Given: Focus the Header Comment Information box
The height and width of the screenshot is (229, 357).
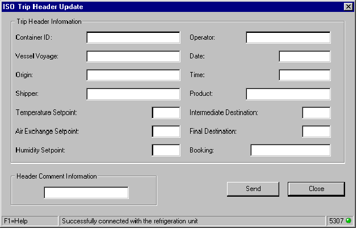Looking at the screenshot, I should (x=86, y=193).
